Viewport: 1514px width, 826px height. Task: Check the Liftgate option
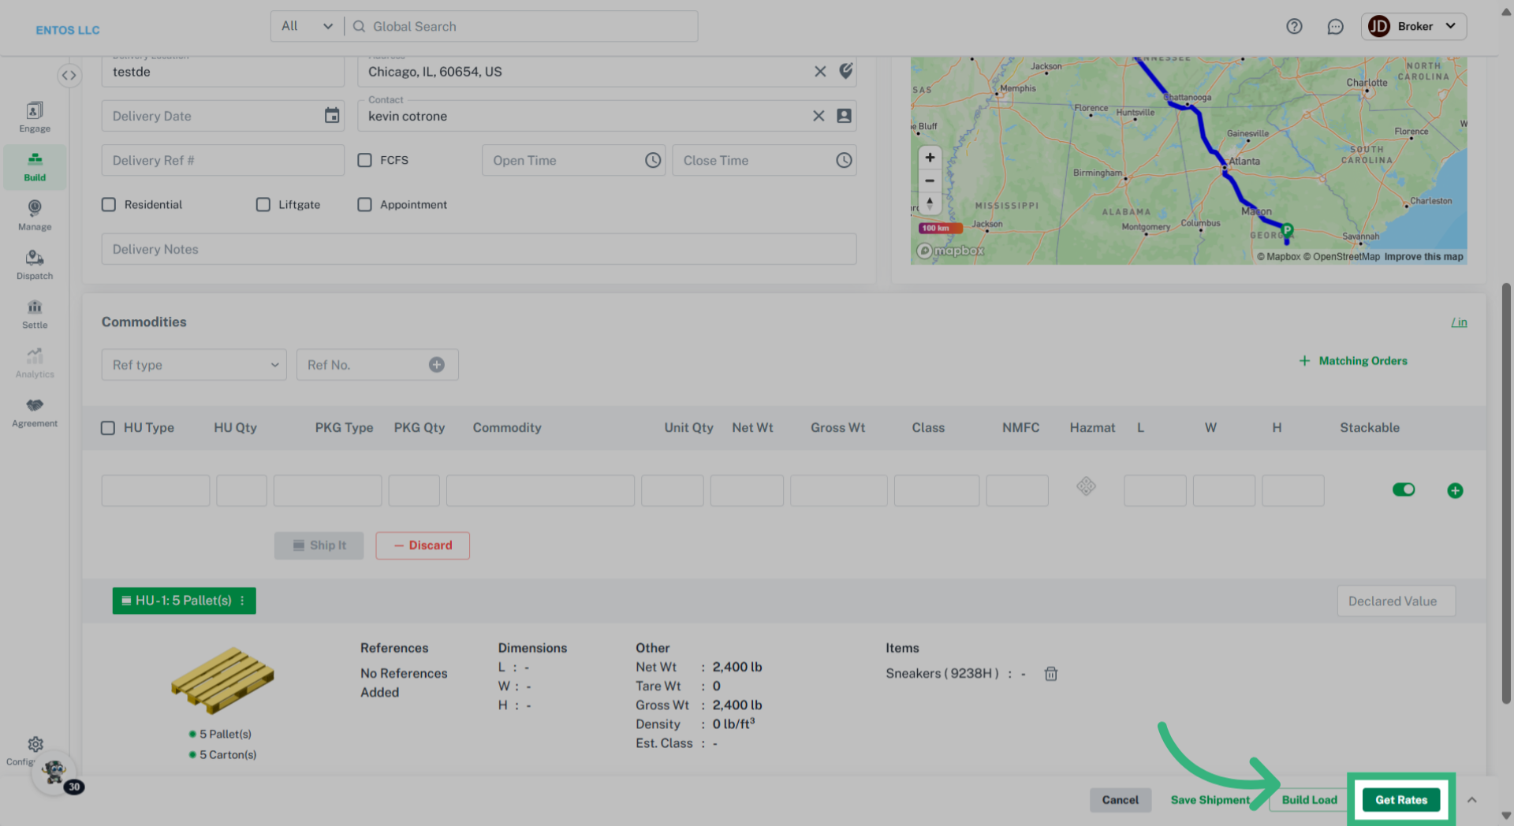click(x=263, y=205)
